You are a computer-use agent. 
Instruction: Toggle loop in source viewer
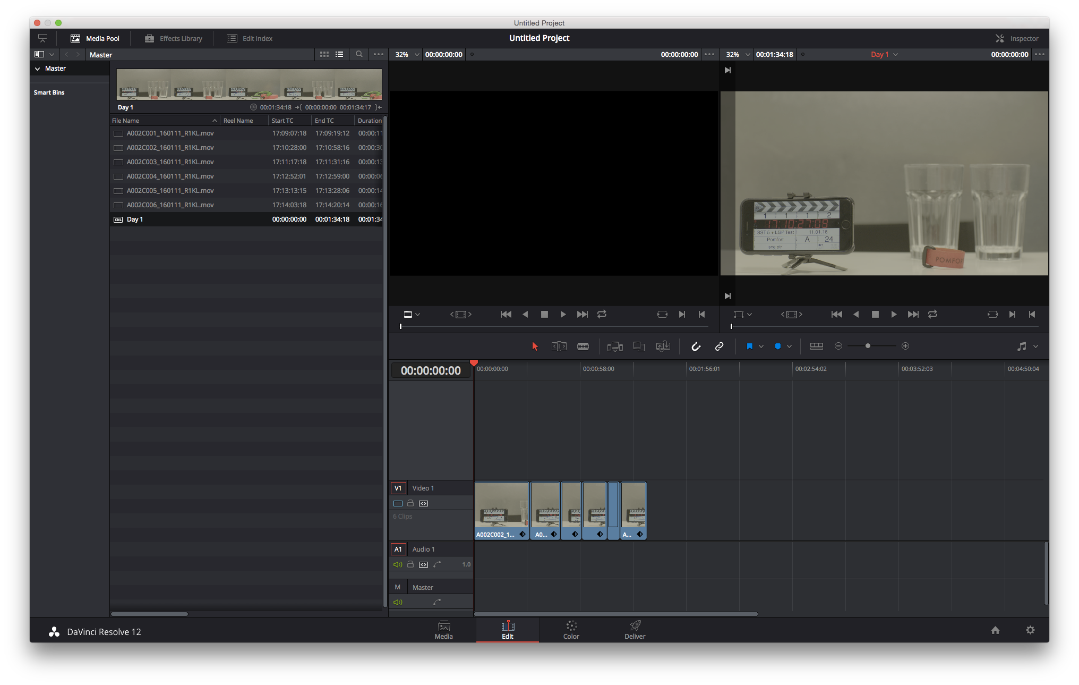[x=602, y=315]
